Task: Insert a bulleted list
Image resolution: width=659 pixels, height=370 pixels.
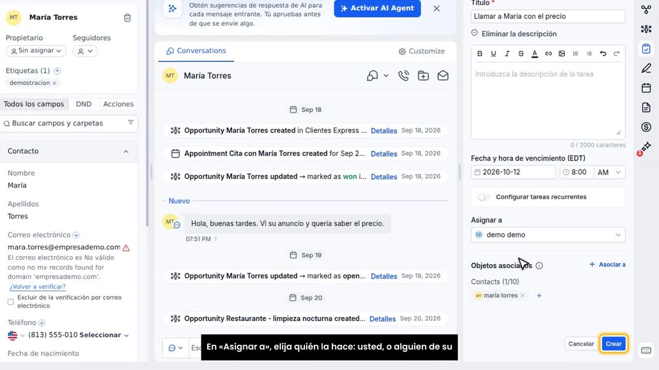Action: 576,54
